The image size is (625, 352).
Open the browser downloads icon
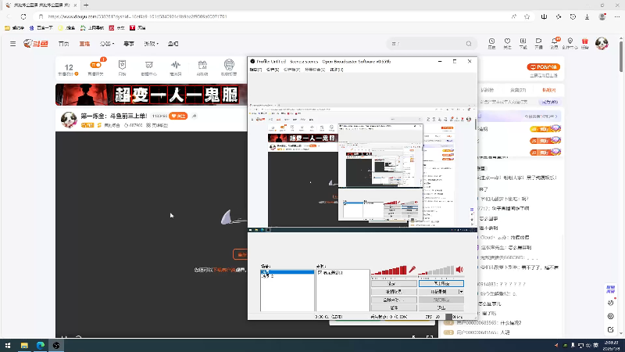click(587, 16)
